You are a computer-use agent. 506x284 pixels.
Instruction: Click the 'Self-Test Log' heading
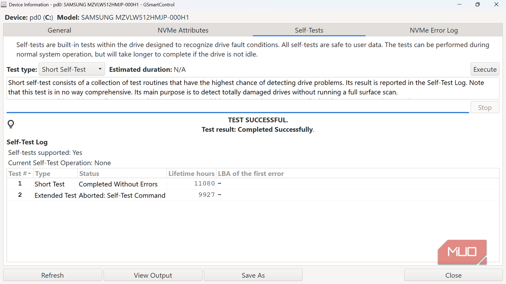coord(27,142)
